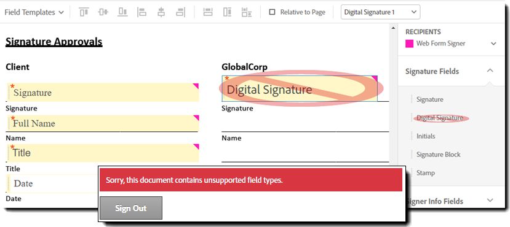Open the Digital Signature 1 field selector
The image size is (510, 227).
[x=380, y=12]
